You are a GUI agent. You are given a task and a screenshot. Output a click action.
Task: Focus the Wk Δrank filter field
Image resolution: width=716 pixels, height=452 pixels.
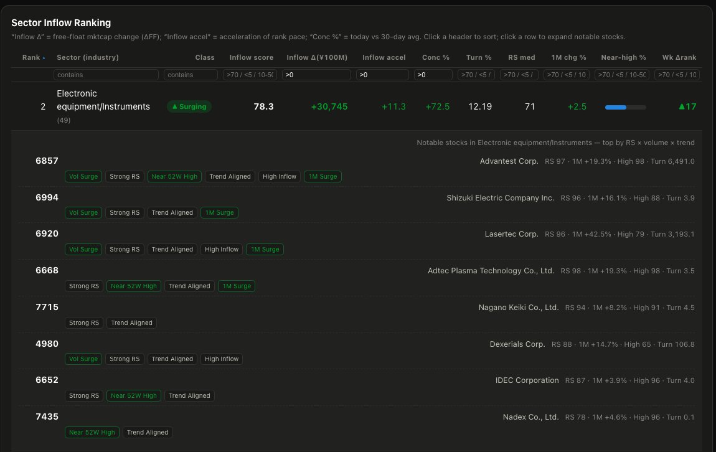[677, 75]
